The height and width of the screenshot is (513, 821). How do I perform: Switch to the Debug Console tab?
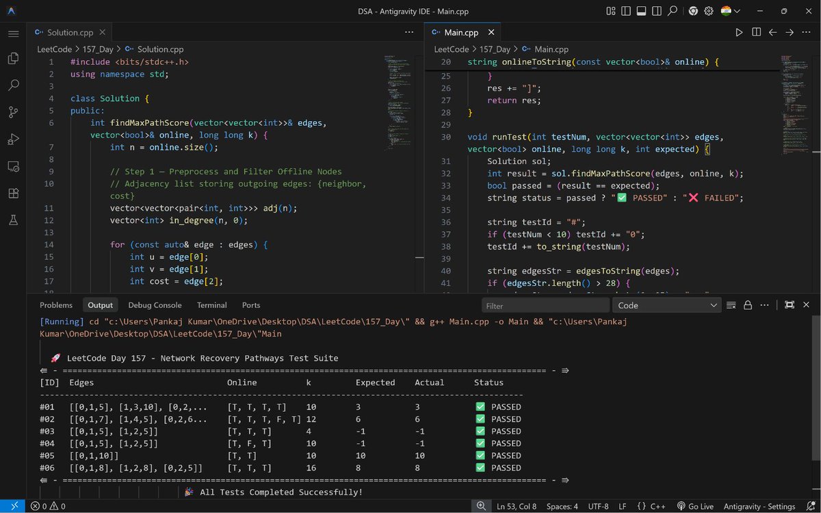[155, 305]
